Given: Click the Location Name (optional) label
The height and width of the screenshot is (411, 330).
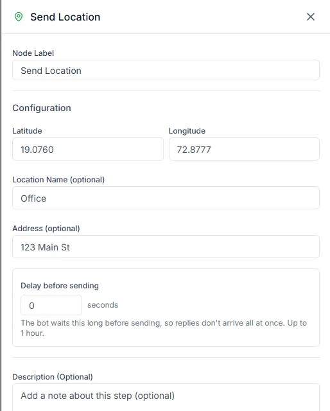Looking at the screenshot, I should point(58,180).
